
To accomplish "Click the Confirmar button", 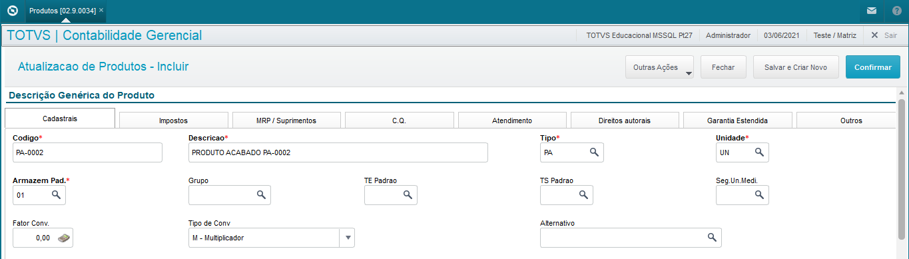I will tap(873, 67).
